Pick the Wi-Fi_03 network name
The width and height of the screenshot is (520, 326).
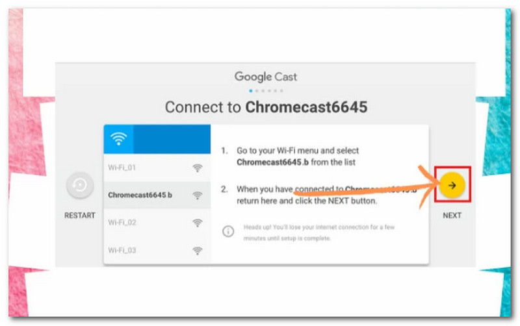[122, 250]
